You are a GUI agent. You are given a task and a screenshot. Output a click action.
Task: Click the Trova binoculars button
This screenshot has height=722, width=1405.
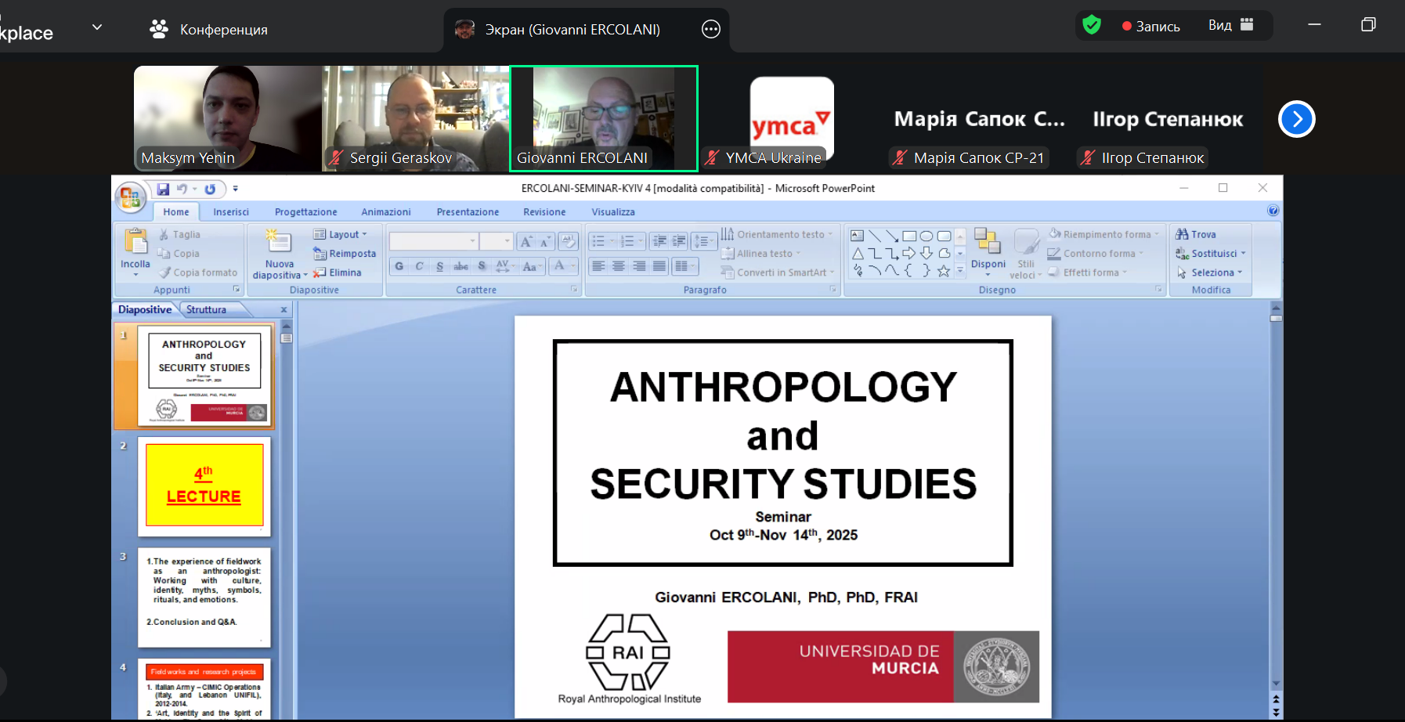click(1196, 234)
